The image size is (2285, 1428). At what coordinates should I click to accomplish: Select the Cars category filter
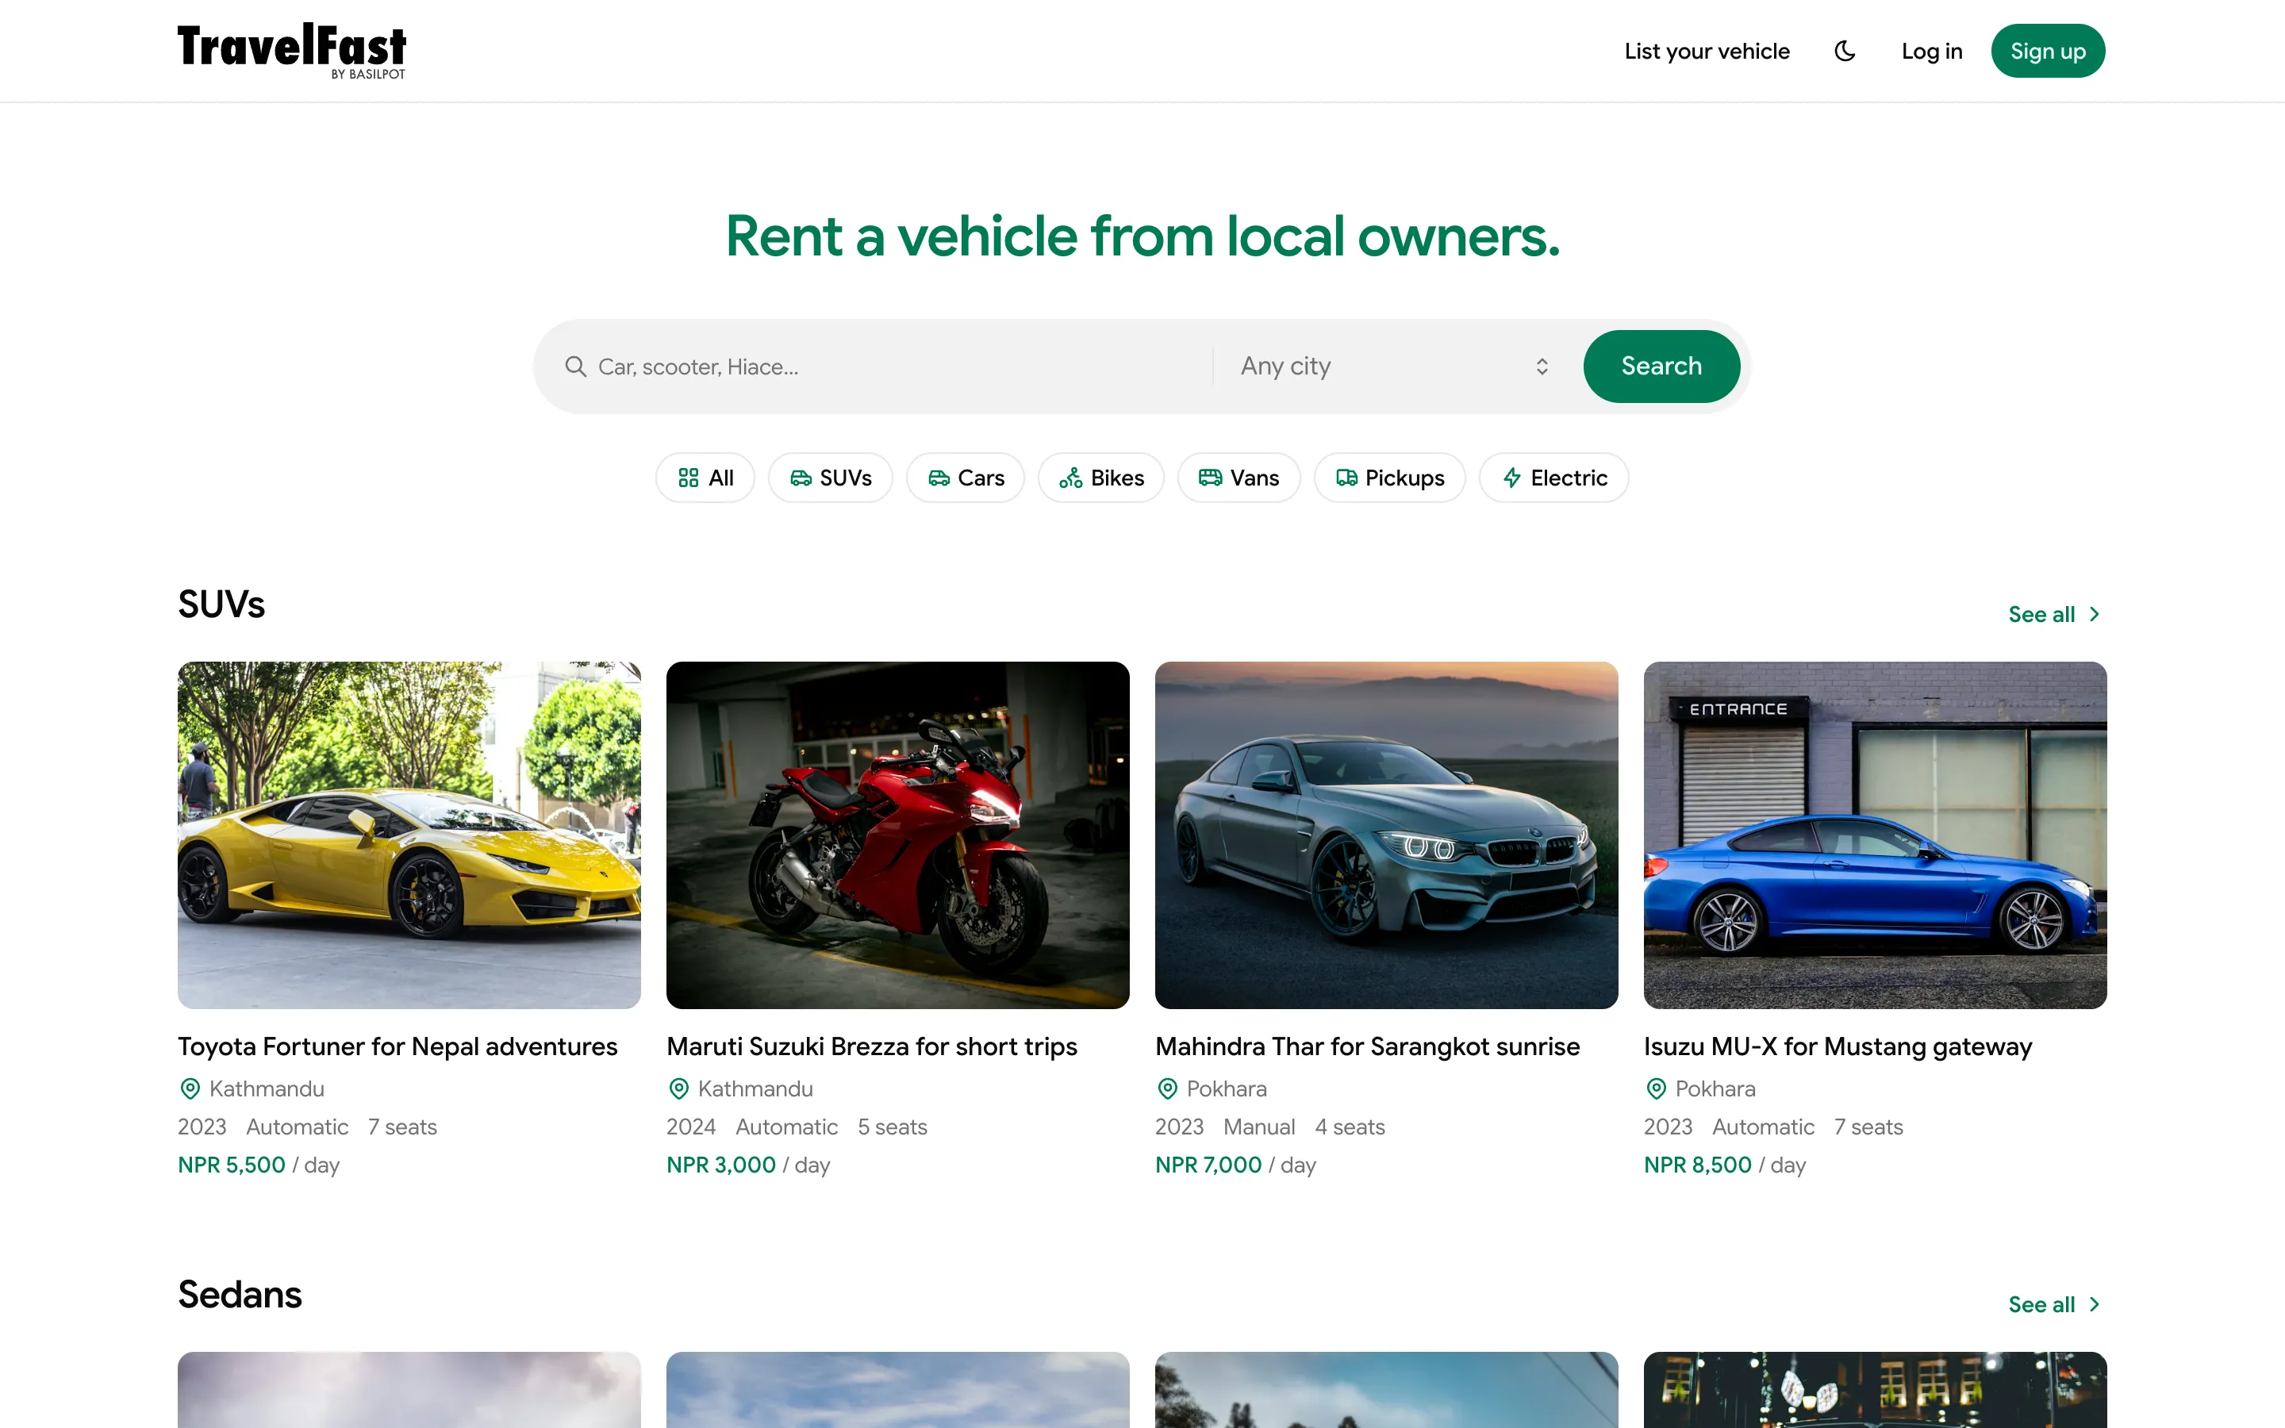tap(965, 478)
